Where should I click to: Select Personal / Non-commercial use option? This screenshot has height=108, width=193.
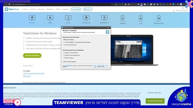click(64, 55)
